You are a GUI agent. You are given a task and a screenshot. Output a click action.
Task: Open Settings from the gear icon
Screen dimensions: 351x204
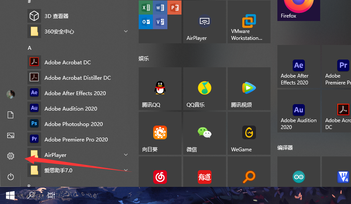pyautogui.click(x=11, y=156)
